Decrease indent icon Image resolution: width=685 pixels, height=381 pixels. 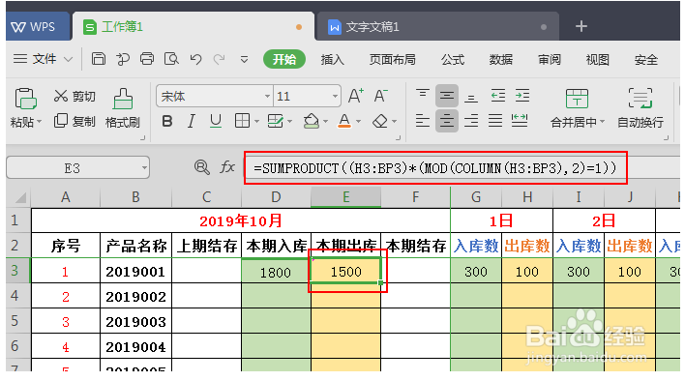coord(498,96)
